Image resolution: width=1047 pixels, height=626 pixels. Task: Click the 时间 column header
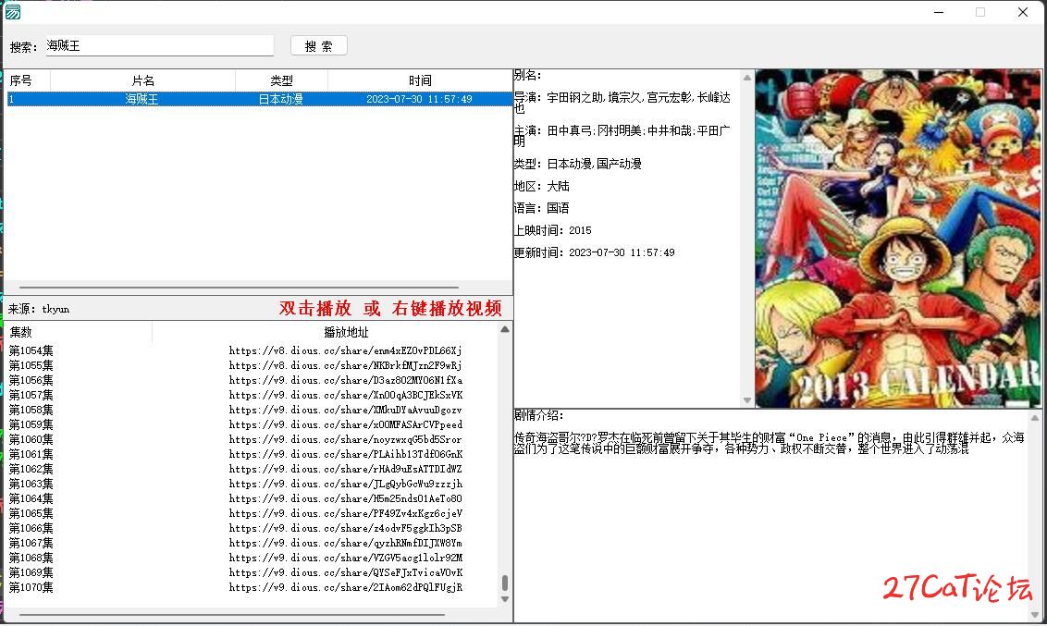[x=419, y=80]
